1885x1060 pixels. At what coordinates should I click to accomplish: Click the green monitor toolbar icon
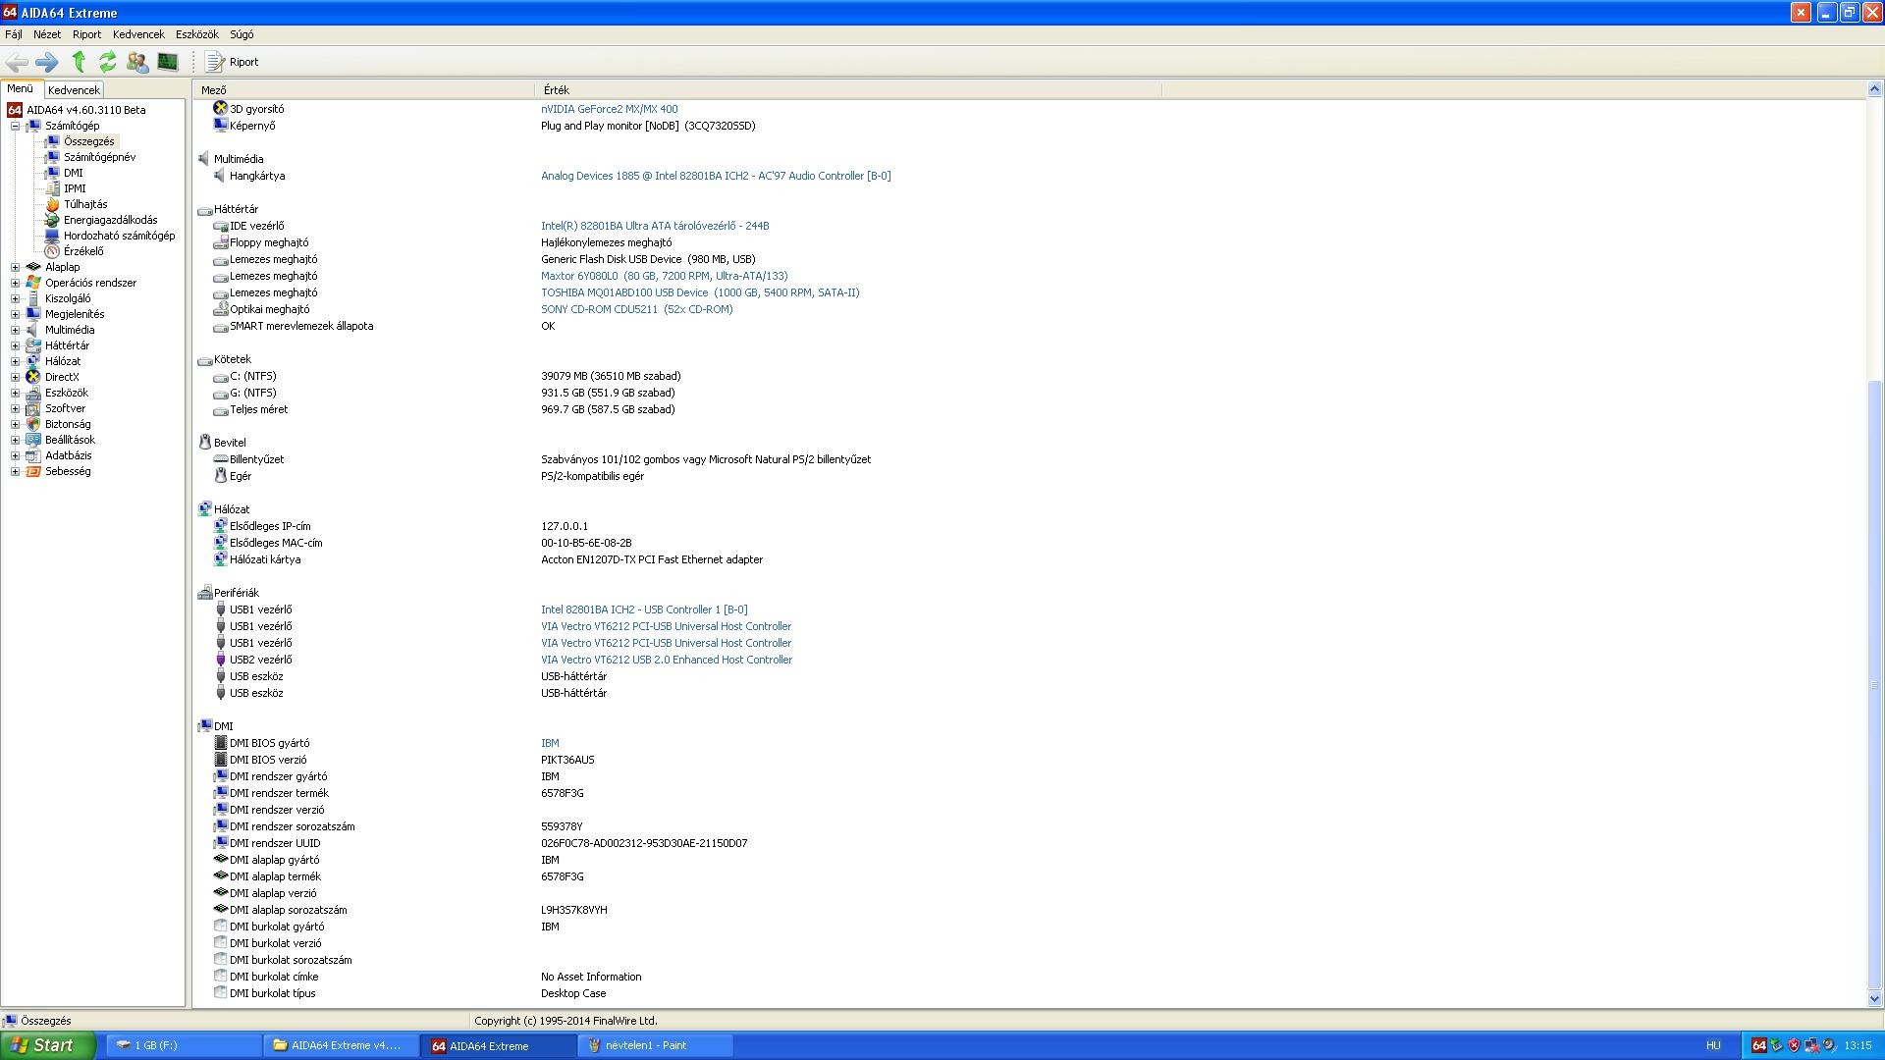(x=168, y=62)
